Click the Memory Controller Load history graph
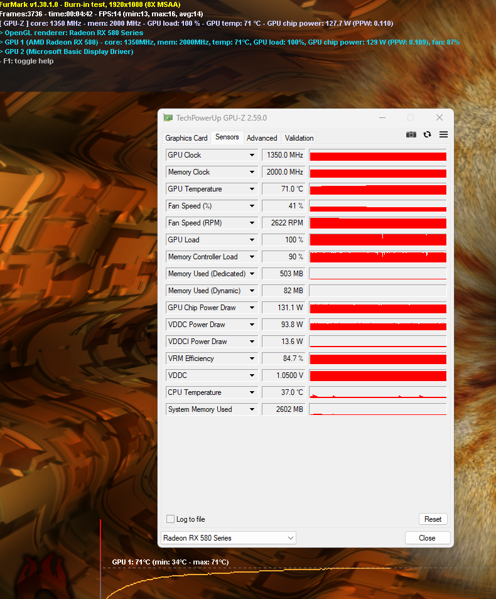 coord(378,257)
